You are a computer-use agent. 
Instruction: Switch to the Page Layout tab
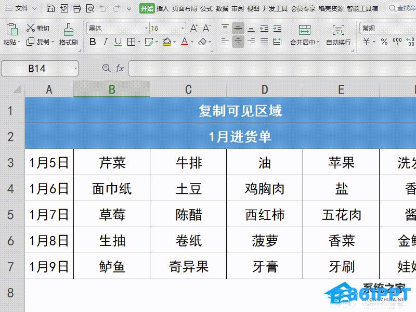coord(185,8)
